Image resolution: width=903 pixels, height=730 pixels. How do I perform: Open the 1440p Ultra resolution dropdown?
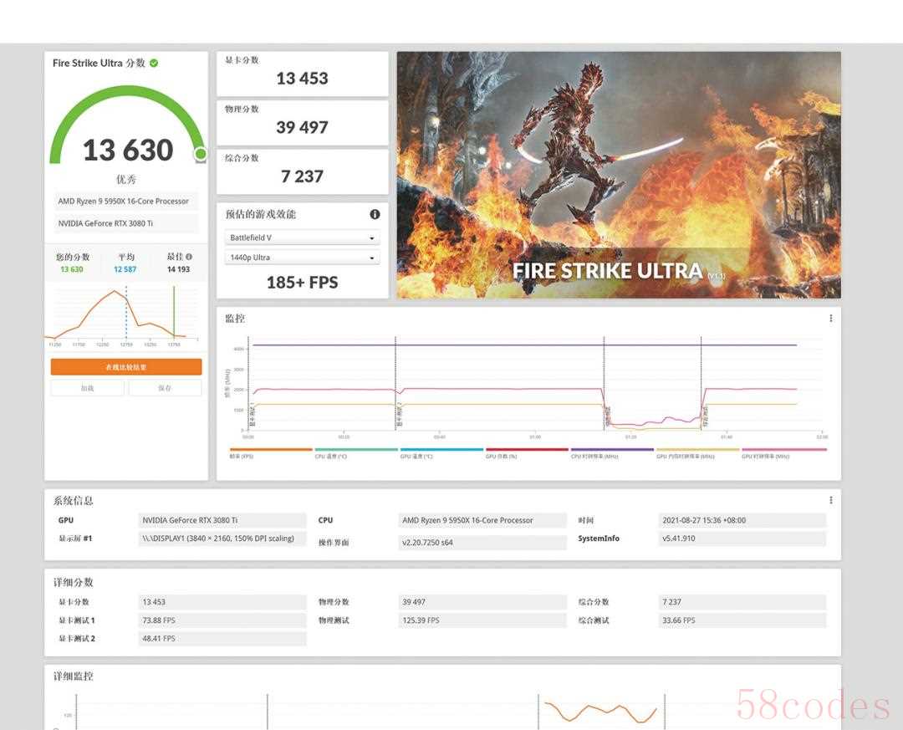(x=302, y=258)
